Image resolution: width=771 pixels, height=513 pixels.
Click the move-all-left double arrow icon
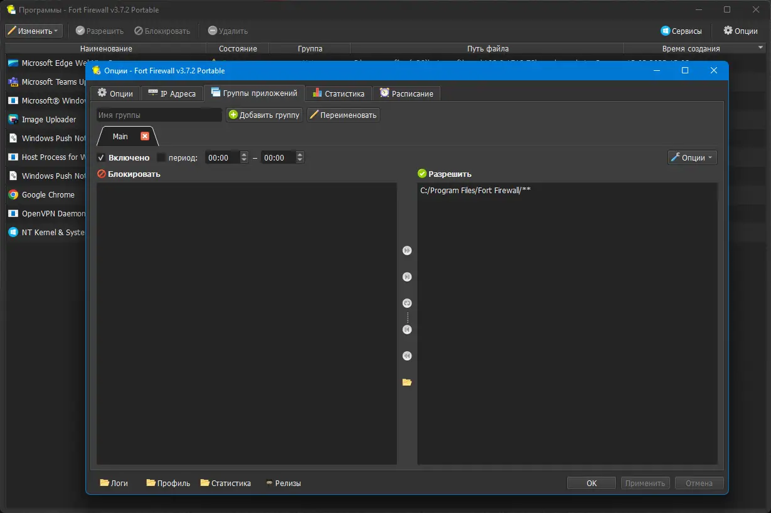click(x=407, y=356)
